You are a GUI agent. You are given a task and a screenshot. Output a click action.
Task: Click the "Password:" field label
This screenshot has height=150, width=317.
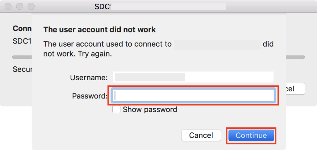pos(89,96)
